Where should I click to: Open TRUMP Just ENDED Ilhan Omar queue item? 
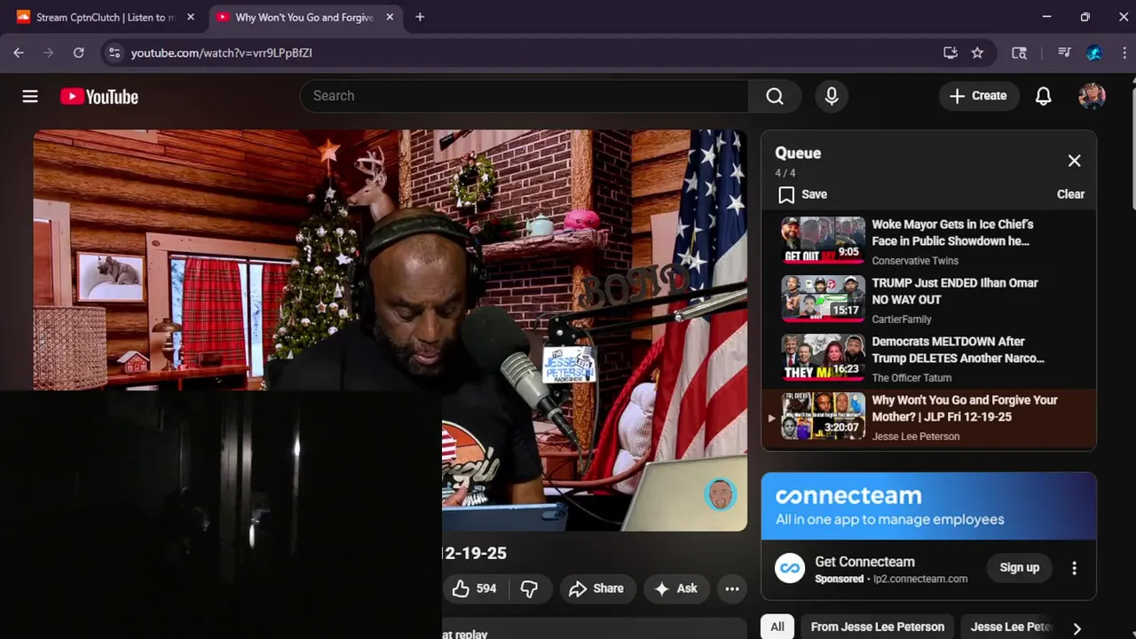(928, 300)
